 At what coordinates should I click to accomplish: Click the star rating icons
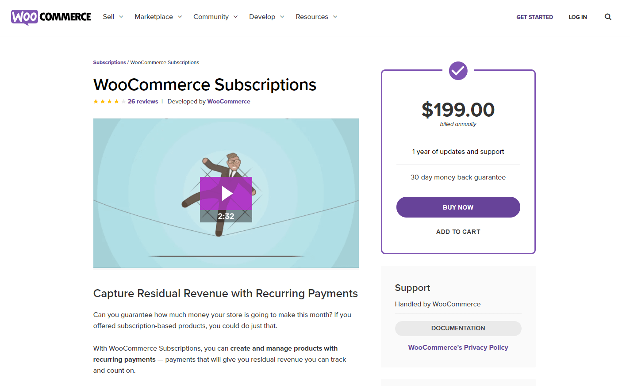click(109, 102)
